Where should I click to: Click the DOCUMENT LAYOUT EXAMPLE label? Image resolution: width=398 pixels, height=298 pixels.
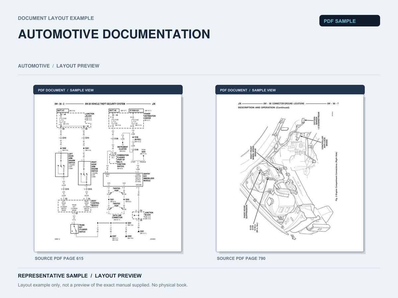point(56,18)
